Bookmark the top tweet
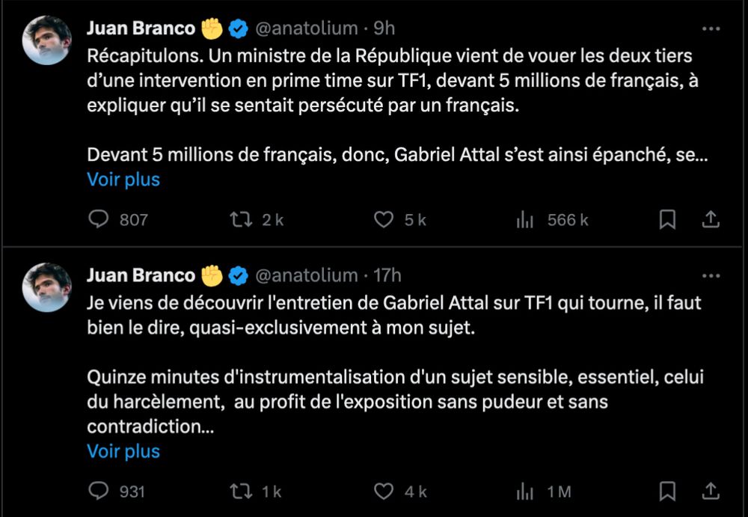The image size is (748, 517). 668,219
